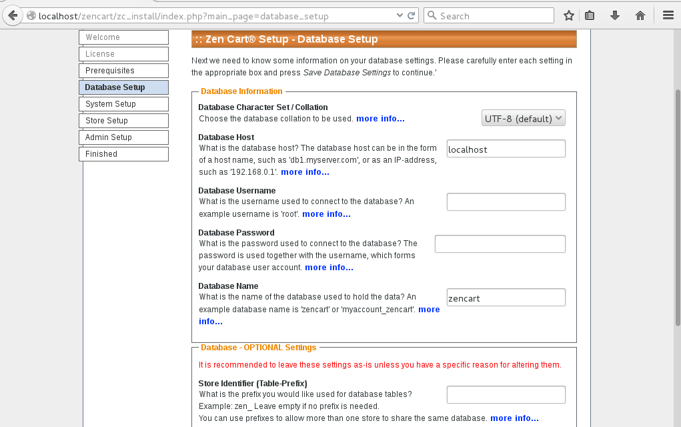Screen dimensions: 681x427
Task: Click the vertical page scrollbar thumb
Action: tap(678, 207)
